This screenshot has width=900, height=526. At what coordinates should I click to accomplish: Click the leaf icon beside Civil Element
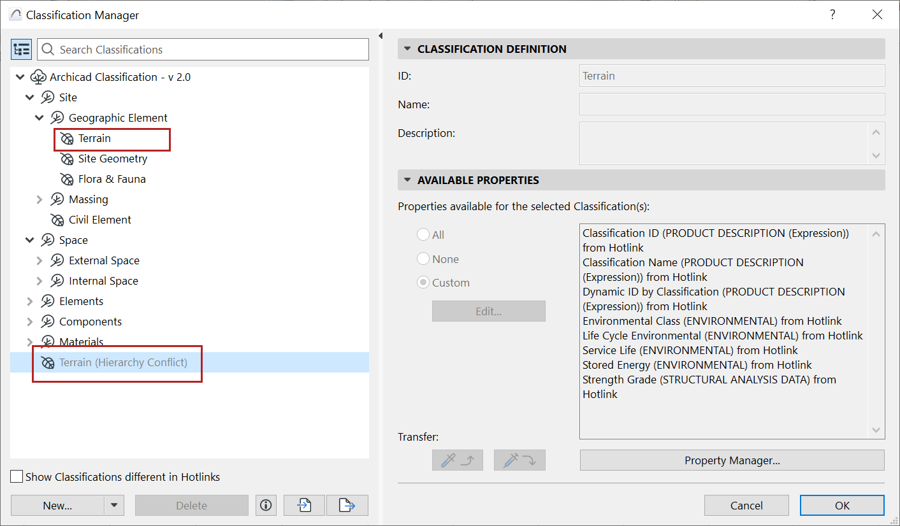[57, 220]
